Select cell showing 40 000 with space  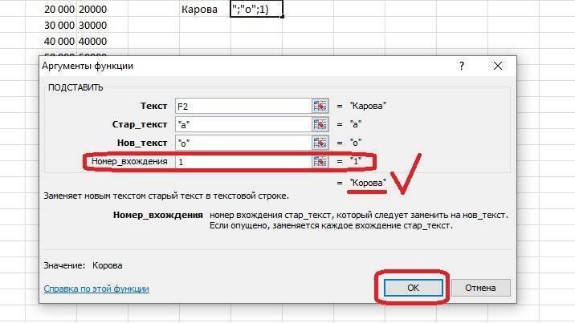[51, 42]
